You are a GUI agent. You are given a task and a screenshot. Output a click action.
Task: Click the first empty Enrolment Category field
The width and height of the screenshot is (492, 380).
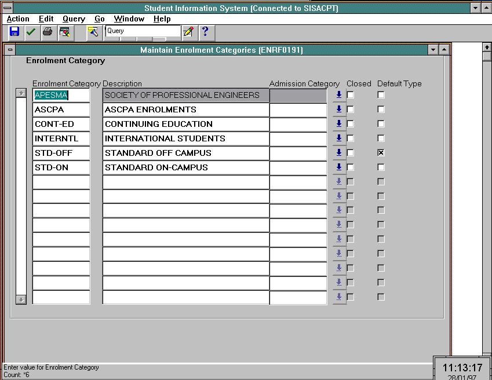(x=61, y=182)
